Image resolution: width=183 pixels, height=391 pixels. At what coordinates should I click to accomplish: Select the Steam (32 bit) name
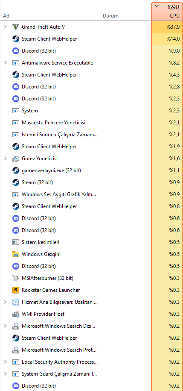coord(37,182)
